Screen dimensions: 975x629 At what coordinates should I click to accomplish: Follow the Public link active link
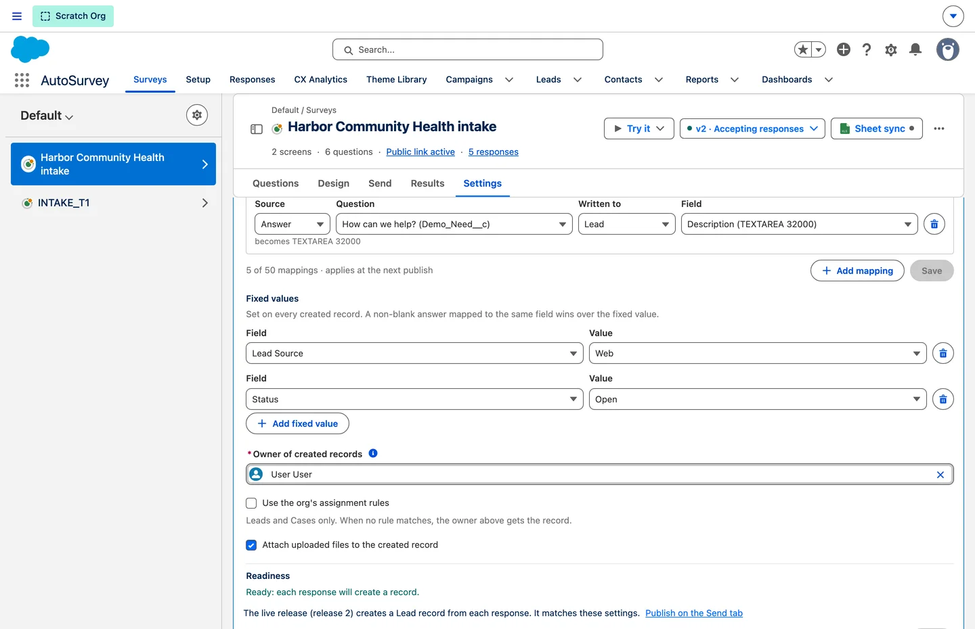(x=420, y=152)
